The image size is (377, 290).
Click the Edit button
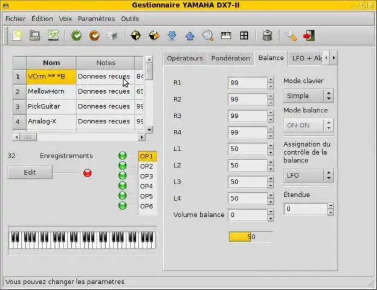tap(30, 172)
